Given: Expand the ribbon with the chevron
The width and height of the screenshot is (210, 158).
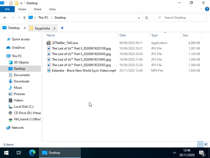Looking at the screenshot, I should click(201, 9).
